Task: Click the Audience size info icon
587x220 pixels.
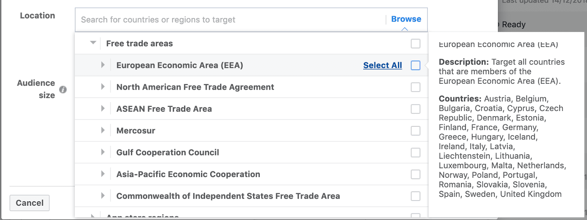Action: [x=63, y=90]
